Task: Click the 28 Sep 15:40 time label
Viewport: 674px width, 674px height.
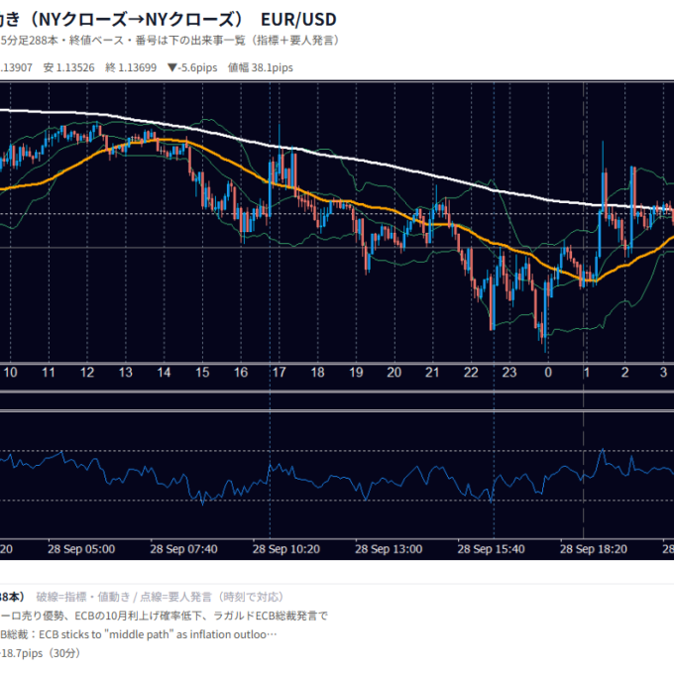Action: click(491, 549)
